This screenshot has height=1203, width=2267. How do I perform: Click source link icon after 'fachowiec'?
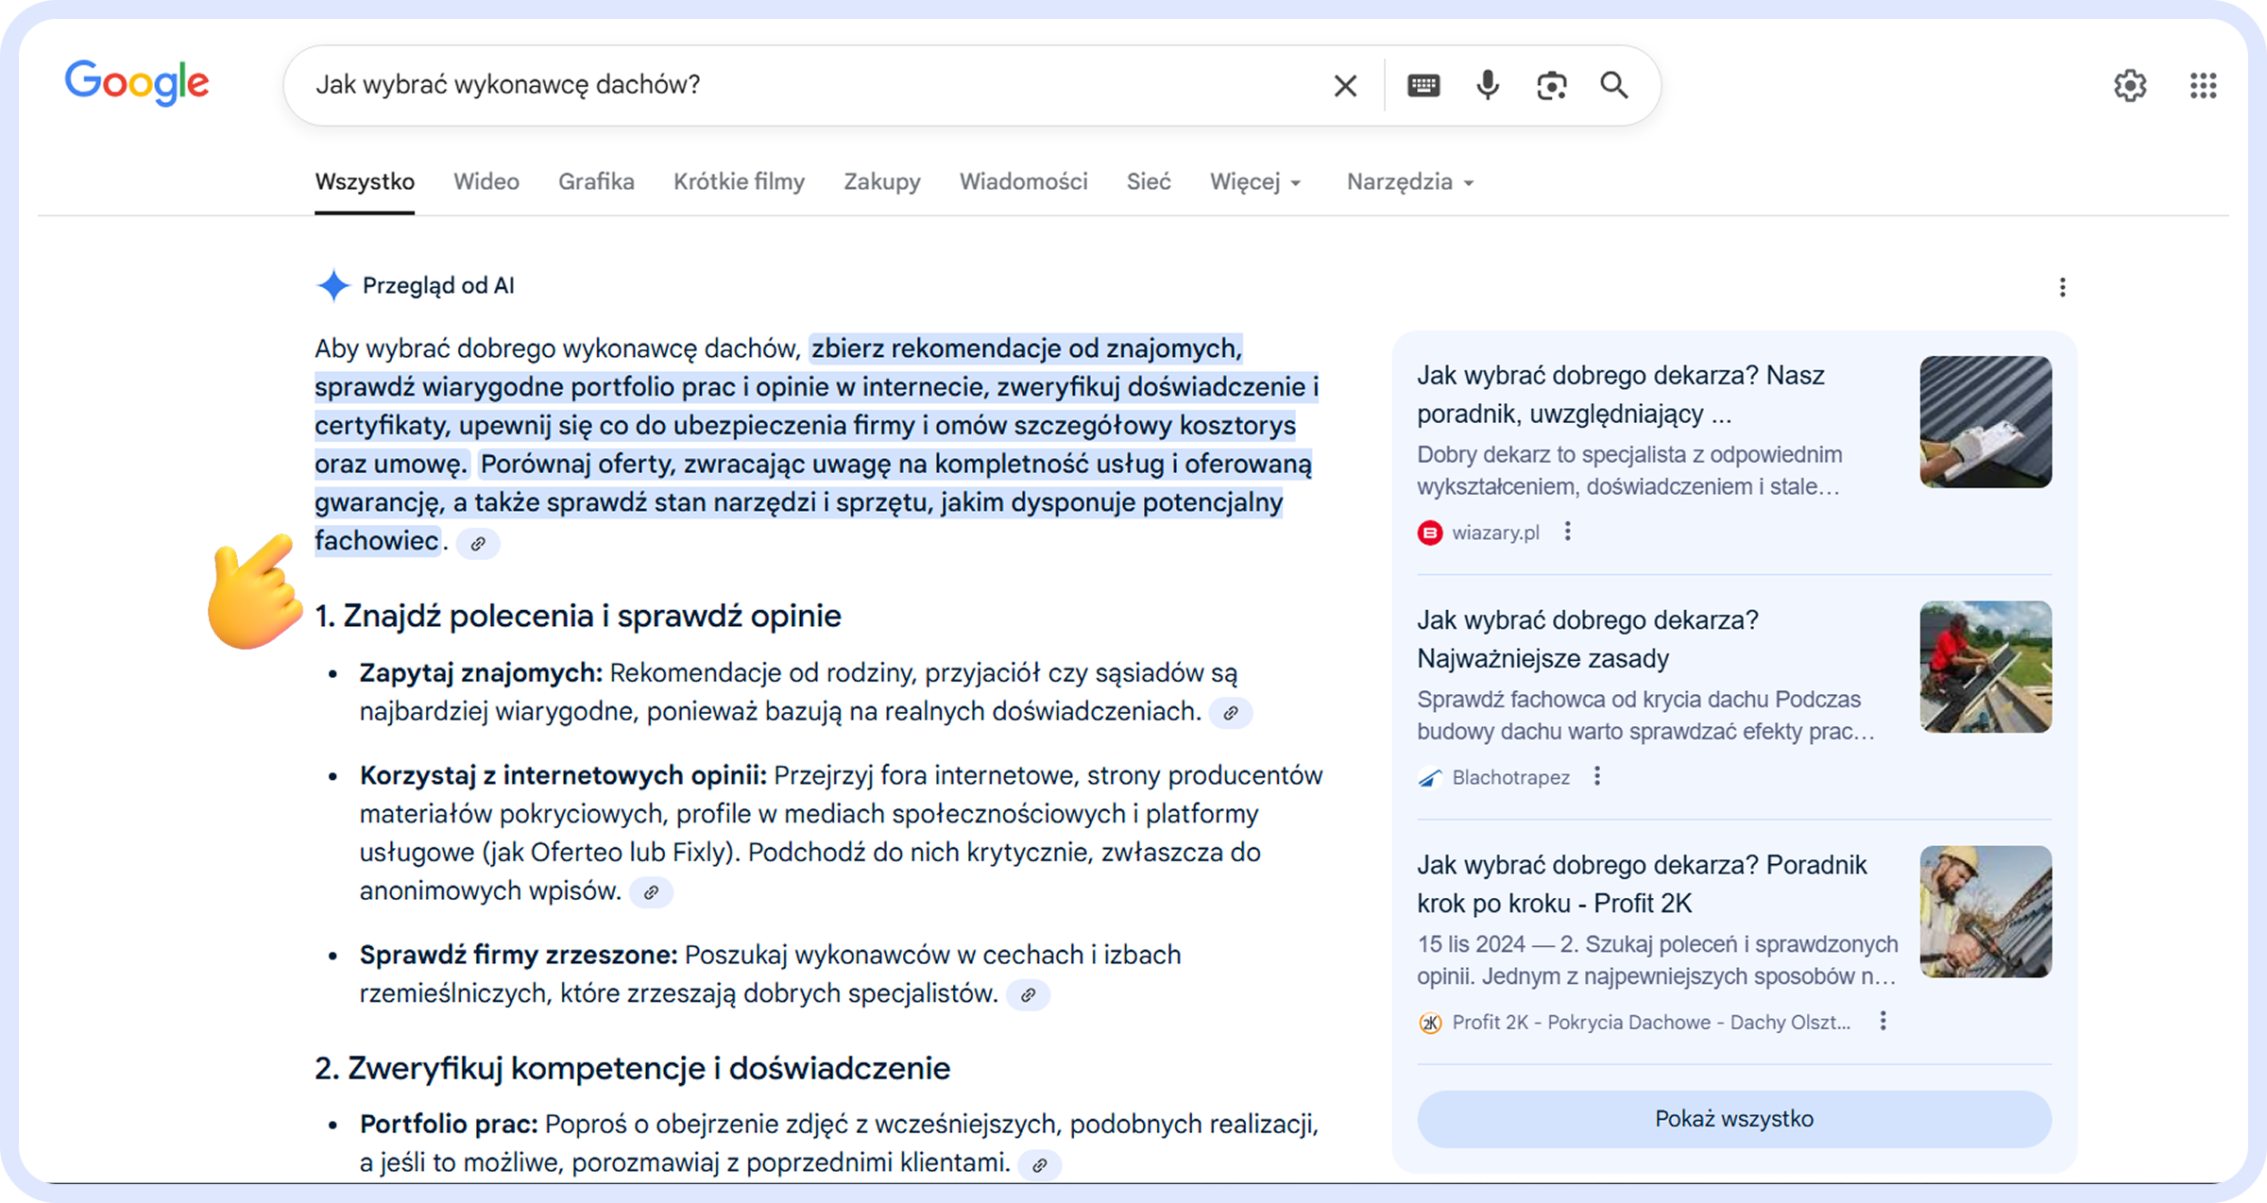pyautogui.click(x=478, y=544)
